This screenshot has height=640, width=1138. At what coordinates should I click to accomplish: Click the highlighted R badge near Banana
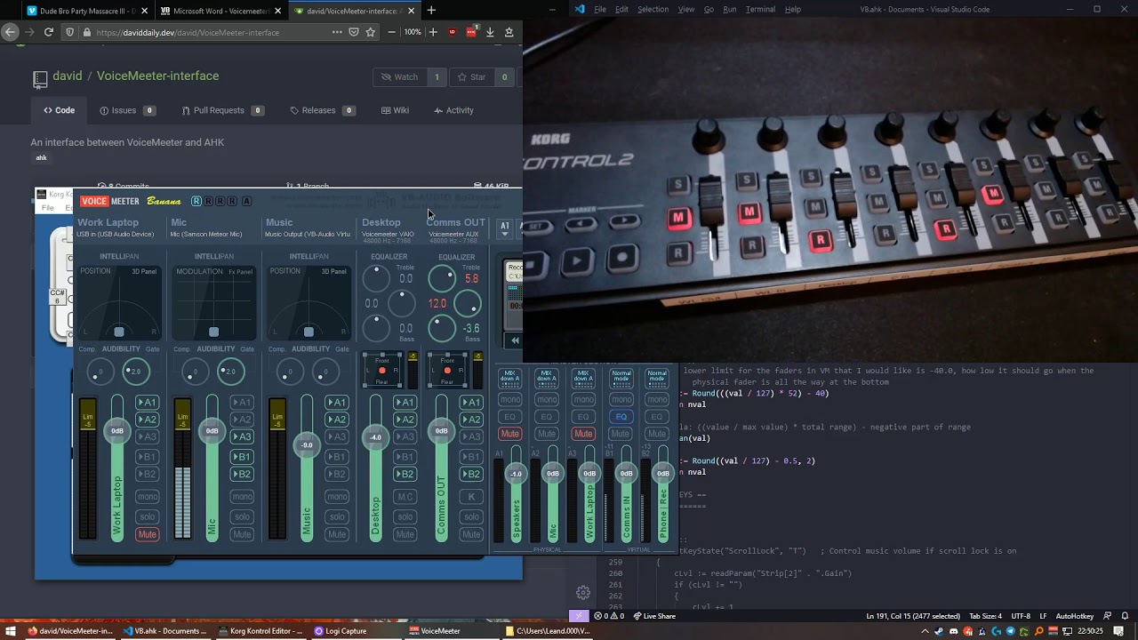click(x=196, y=201)
